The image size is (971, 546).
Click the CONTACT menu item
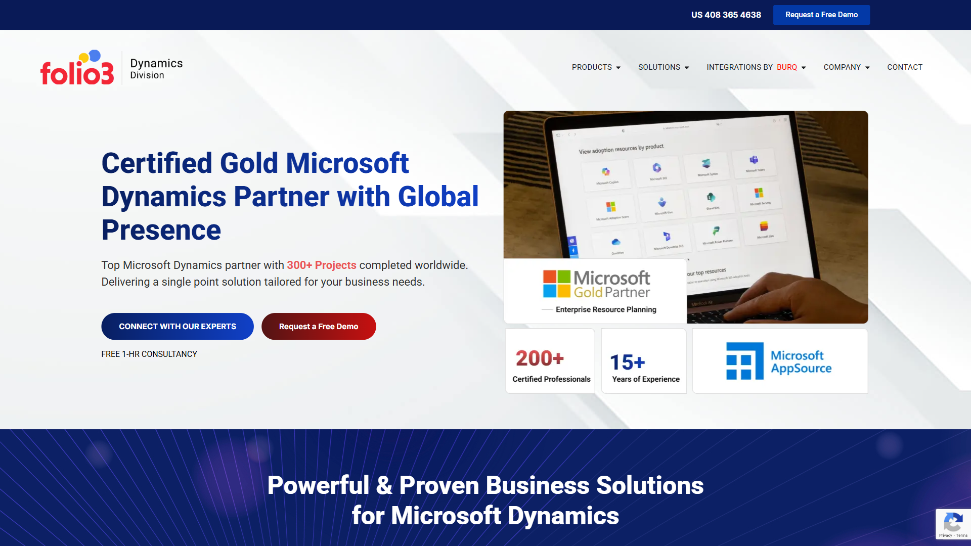tap(905, 67)
